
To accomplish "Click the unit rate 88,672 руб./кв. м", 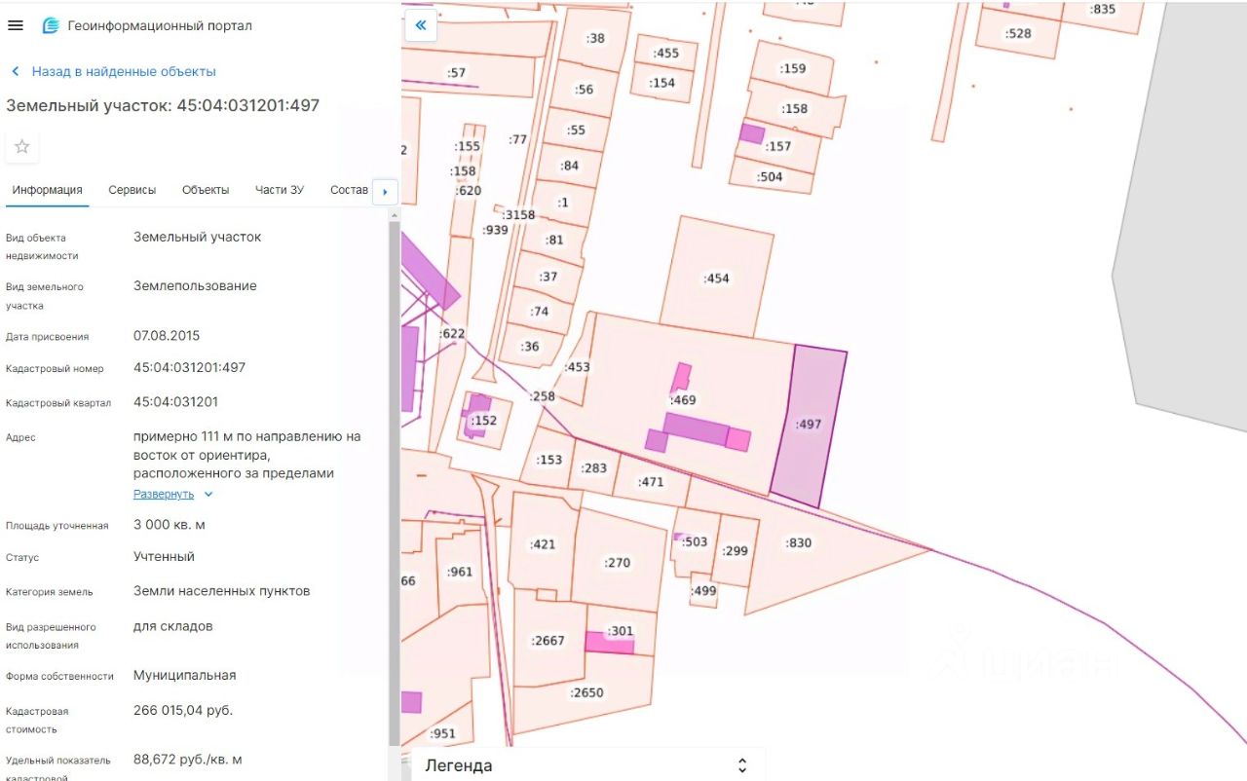I will [x=188, y=760].
